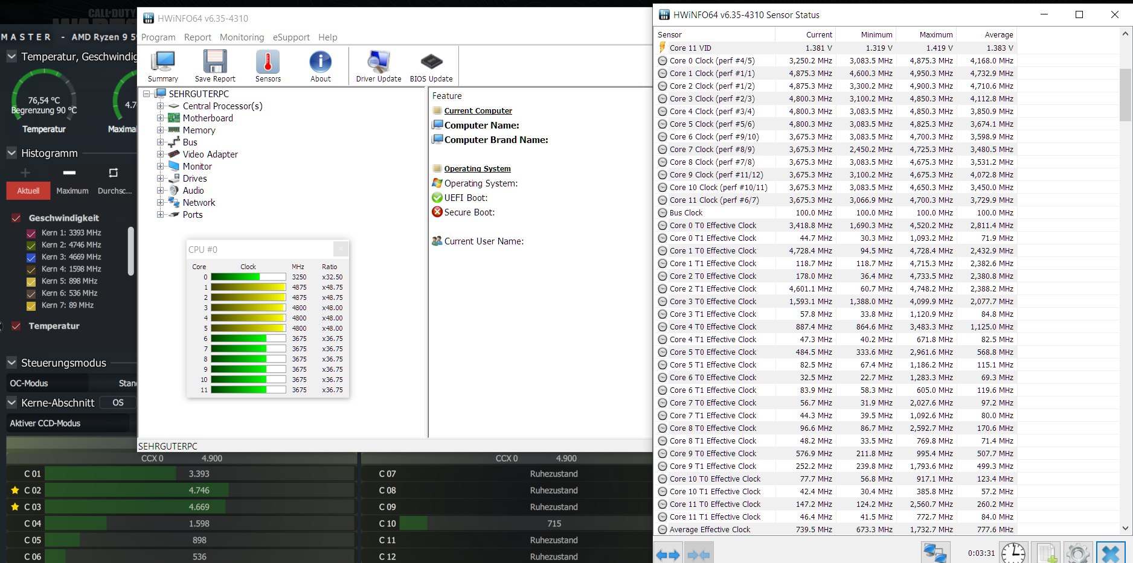Launch BIOS Update chip icon

coord(431,66)
